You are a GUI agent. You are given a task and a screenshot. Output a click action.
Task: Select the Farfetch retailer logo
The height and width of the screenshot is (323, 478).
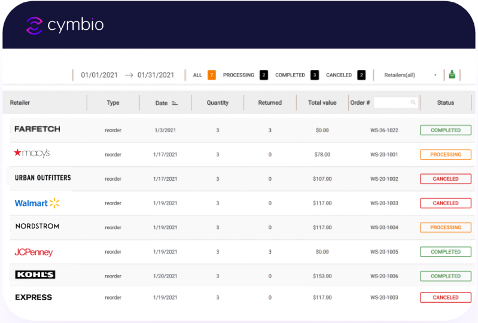37,129
